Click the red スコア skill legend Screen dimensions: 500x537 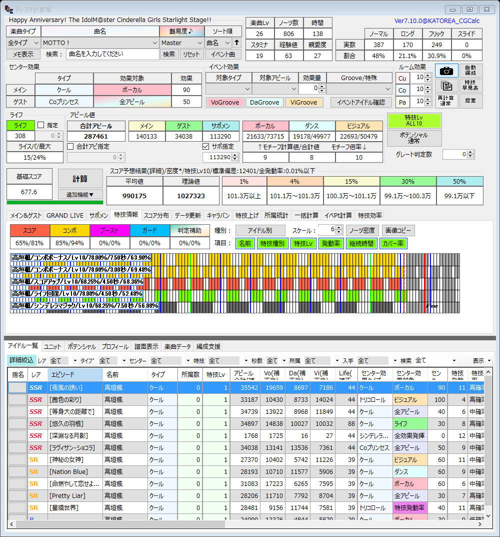30,231
